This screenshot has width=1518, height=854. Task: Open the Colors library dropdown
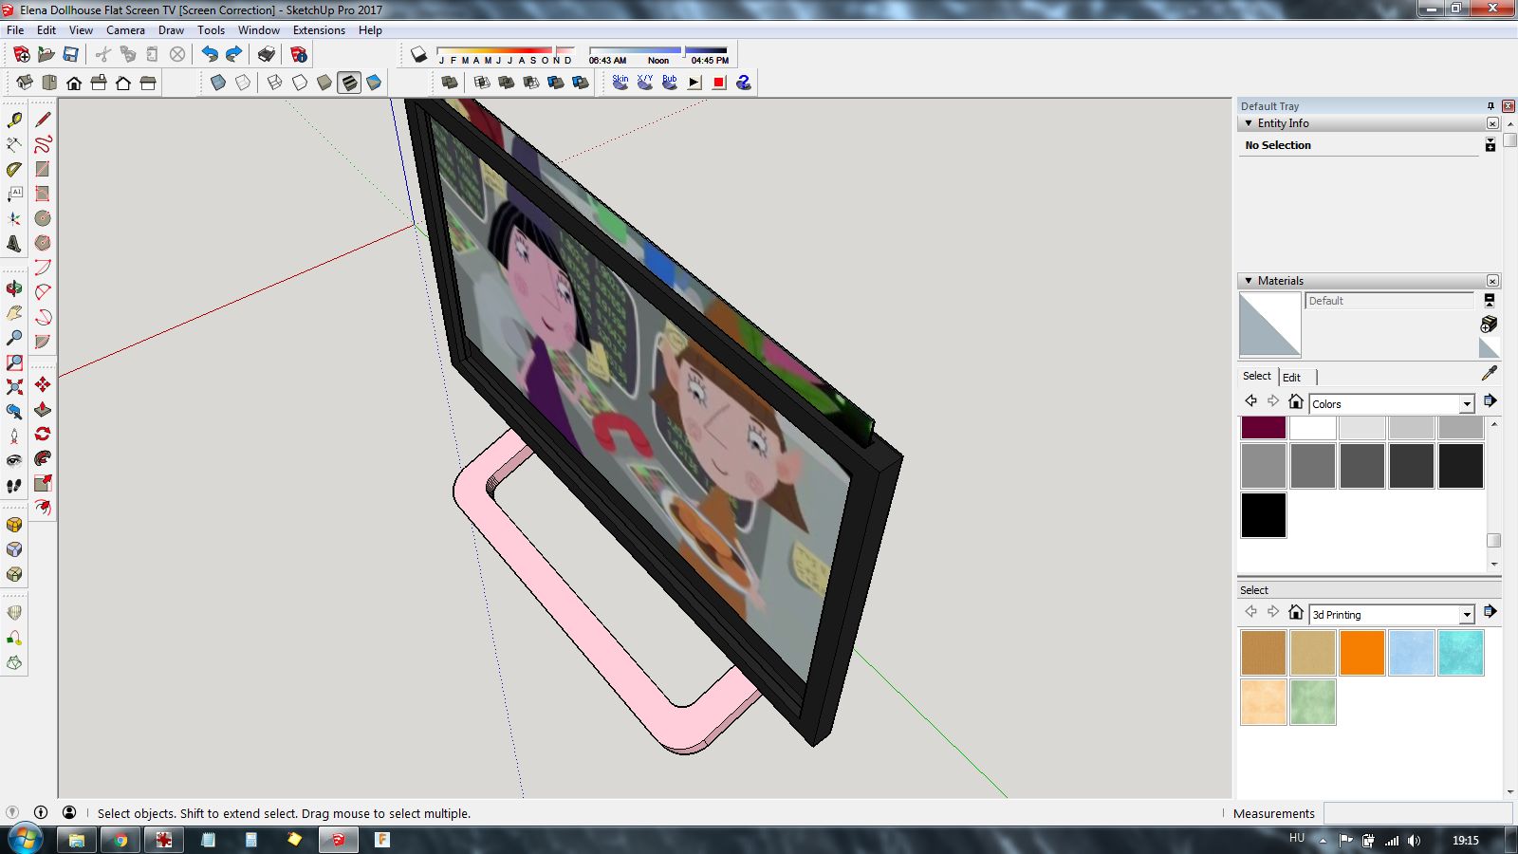pyautogui.click(x=1467, y=404)
